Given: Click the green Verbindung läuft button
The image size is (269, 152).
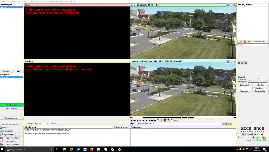Looking at the screenshot, I should (x=11, y=105).
